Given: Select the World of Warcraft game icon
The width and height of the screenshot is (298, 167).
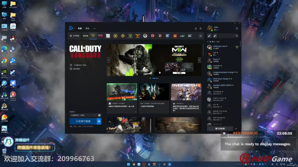Looking at the screenshot, I should coord(115,36).
